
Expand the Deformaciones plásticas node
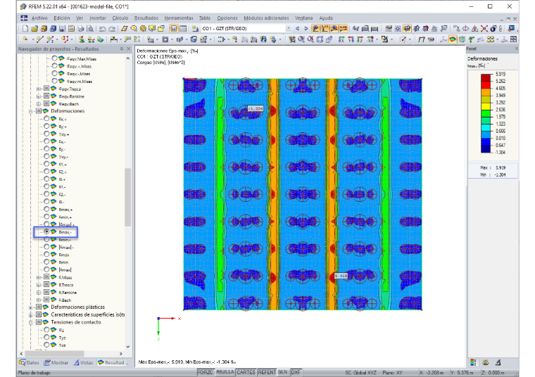[x=31, y=307]
